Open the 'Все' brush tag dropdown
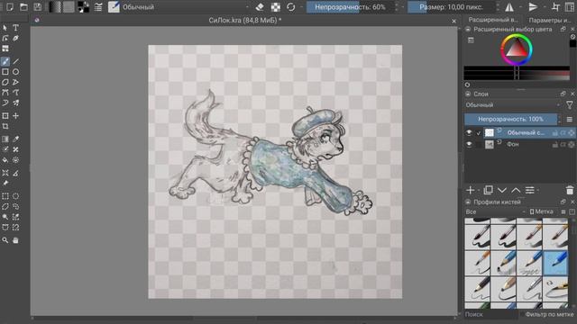The height and width of the screenshot is (324, 577). click(x=495, y=212)
